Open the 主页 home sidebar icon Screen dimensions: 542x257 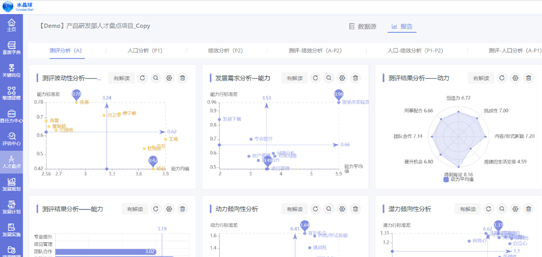[x=11, y=25]
